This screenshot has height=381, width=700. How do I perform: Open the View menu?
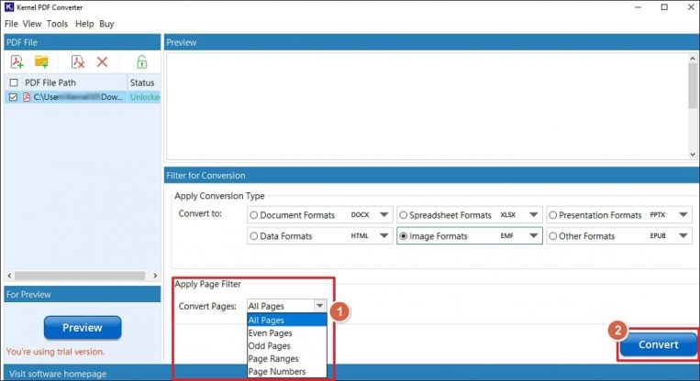[32, 24]
